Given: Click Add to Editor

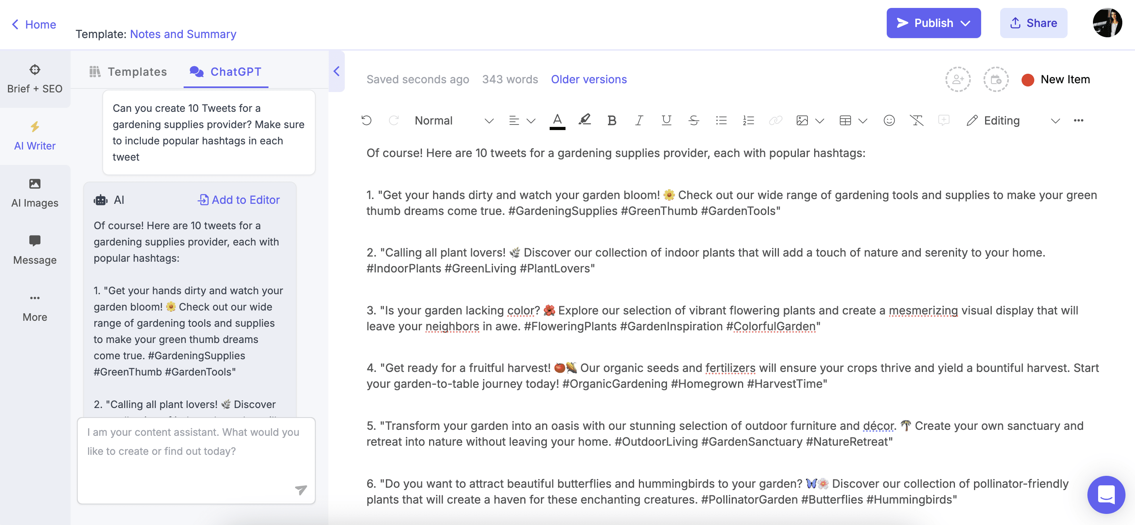Looking at the screenshot, I should [x=238, y=200].
